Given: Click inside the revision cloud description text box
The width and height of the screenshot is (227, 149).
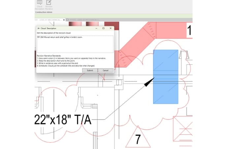Looking at the screenshot, I should pos(75,44).
